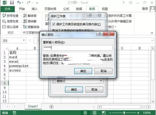This screenshot has width=156, height=115.
Task: Redo the action in quick access toolbar
Action: [29, 3]
